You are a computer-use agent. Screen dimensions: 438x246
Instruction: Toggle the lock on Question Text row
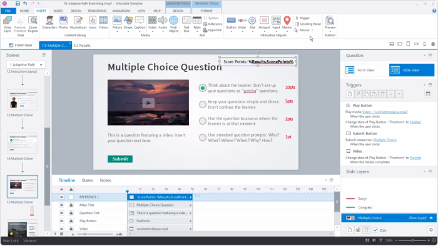click(71, 213)
